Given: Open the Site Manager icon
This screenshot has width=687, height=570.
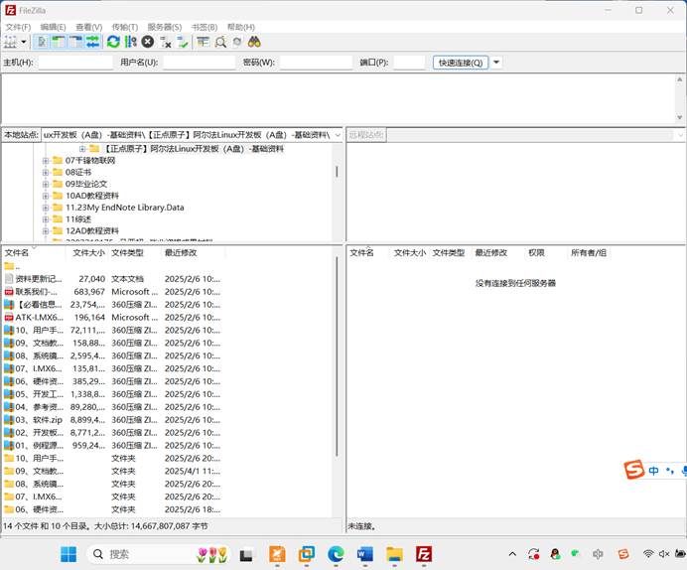Looking at the screenshot, I should 11,42.
